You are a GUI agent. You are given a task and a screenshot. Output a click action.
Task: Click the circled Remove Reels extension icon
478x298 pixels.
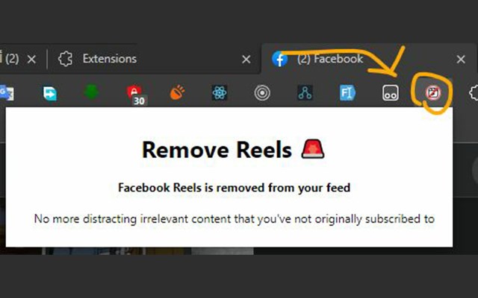pyautogui.click(x=433, y=92)
